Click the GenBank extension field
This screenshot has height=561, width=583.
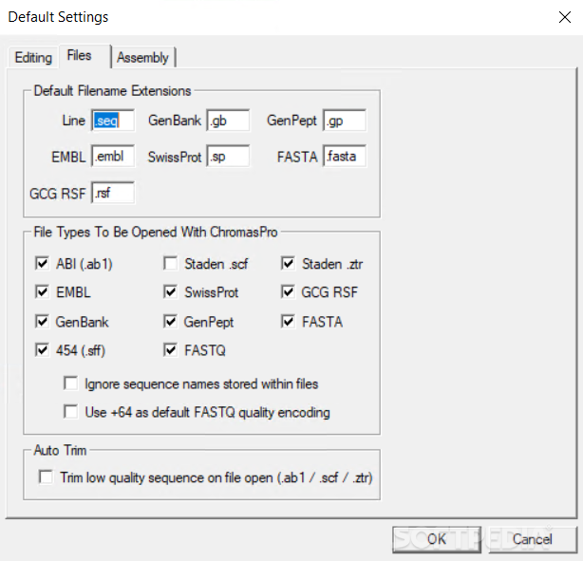point(228,121)
